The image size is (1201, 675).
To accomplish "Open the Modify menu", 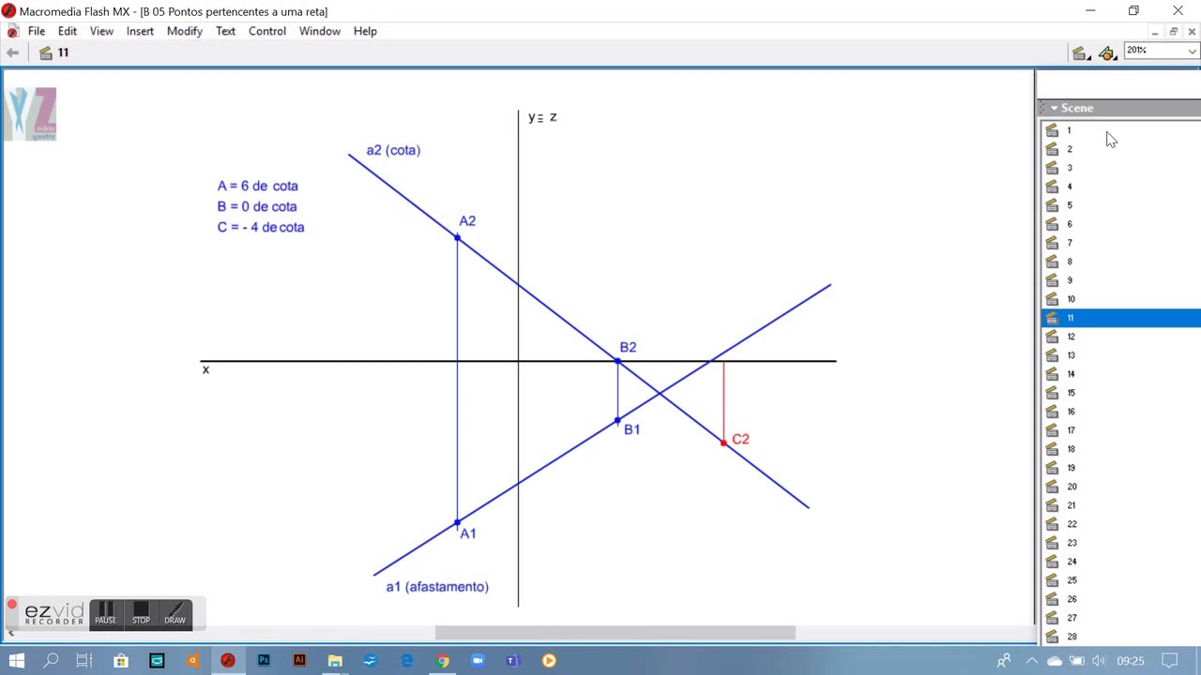I will point(185,31).
